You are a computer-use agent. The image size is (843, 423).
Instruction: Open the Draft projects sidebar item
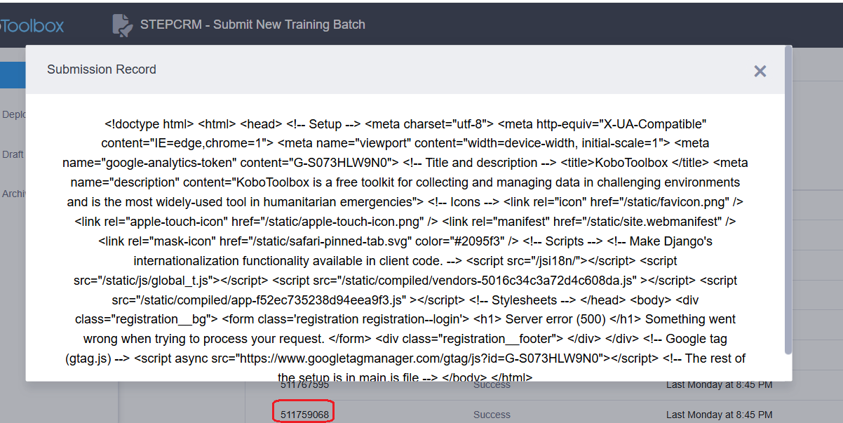click(13, 154)
